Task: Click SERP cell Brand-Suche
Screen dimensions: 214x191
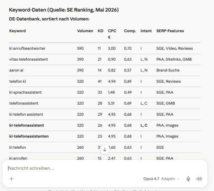Action: click(x=168, y=70)
